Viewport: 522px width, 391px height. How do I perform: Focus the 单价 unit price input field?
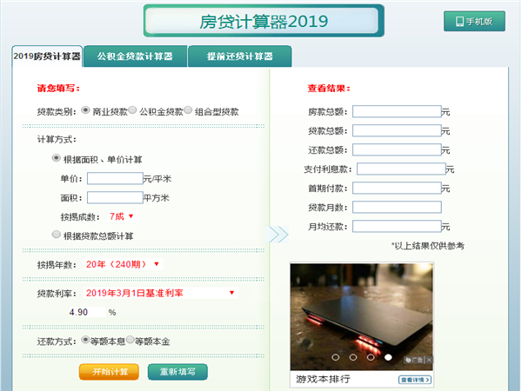(x=115, y=178)
